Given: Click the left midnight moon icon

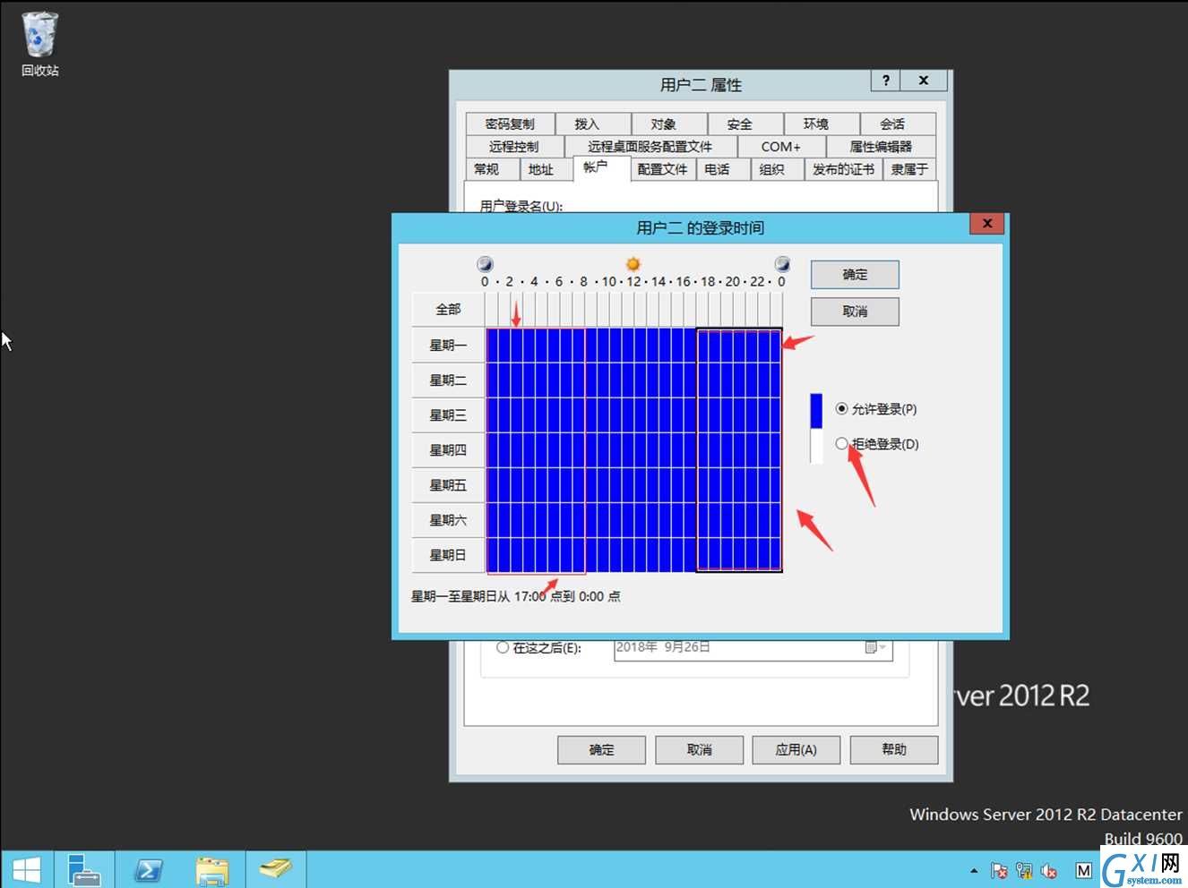Looking at the screenshot, I should point(485,264).
